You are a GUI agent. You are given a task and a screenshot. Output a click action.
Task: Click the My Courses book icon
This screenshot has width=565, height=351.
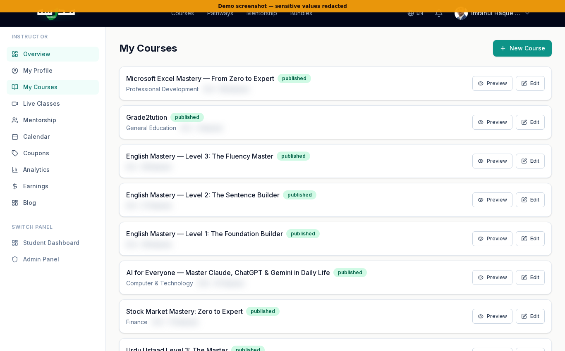15,87
